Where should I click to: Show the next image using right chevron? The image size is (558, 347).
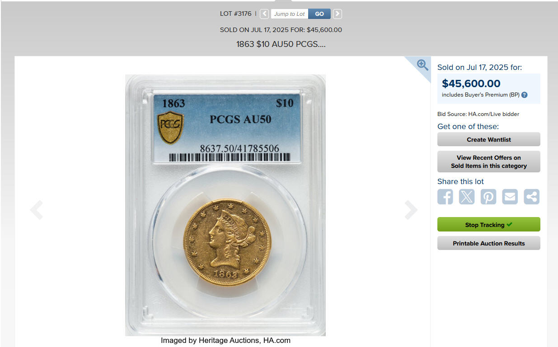point(411,210)
